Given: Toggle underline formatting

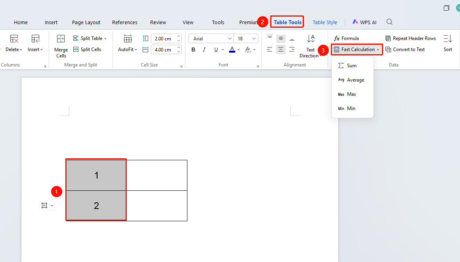Looking at the screenshot, I should tap(216, 49).
